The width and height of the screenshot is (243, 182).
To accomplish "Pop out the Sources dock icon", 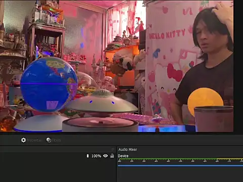I will click(x=113, y=149).
